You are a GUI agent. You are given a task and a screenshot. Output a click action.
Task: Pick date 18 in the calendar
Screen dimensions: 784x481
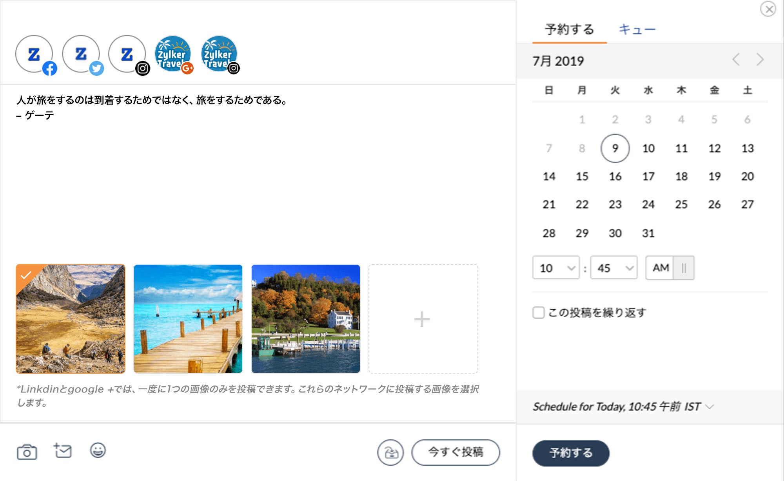coord(681,177)
